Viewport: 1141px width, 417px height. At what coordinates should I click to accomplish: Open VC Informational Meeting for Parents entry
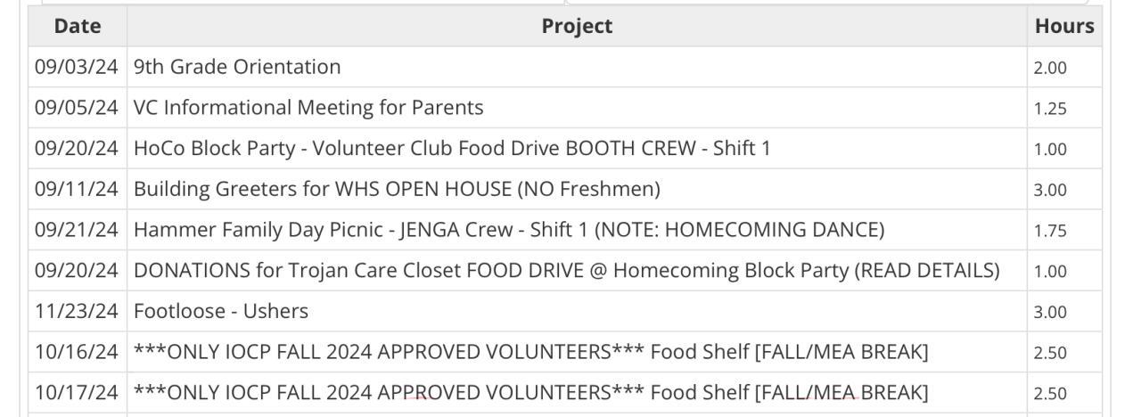pos(308,108)
